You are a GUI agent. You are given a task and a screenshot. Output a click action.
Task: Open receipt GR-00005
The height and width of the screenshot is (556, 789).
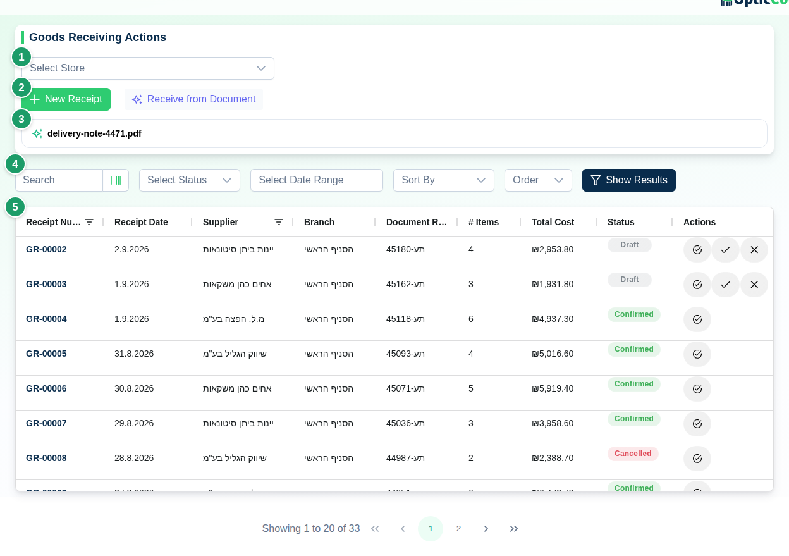[46, 354]
